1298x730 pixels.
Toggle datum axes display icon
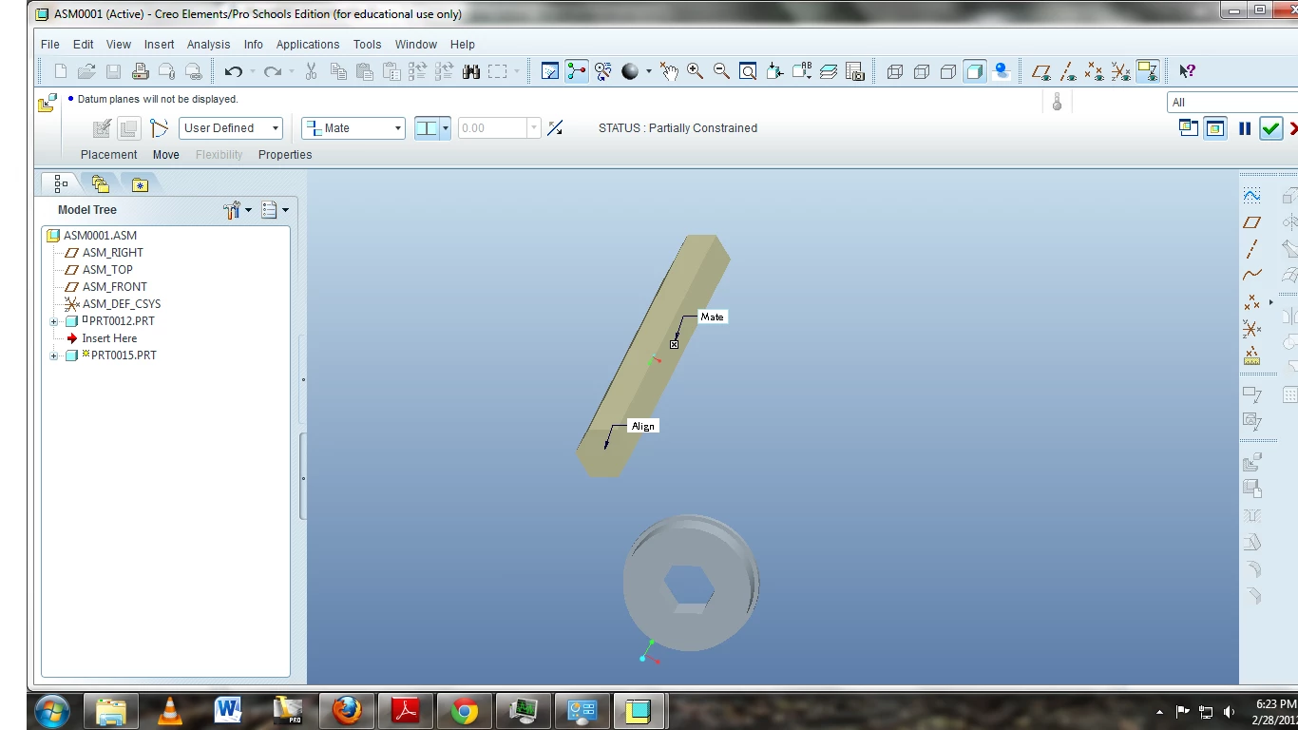(1068, 71)
